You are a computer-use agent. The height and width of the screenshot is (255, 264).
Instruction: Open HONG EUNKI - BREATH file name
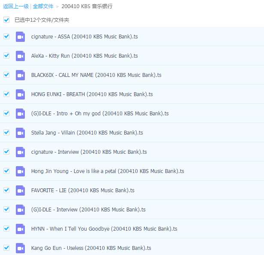92,94
